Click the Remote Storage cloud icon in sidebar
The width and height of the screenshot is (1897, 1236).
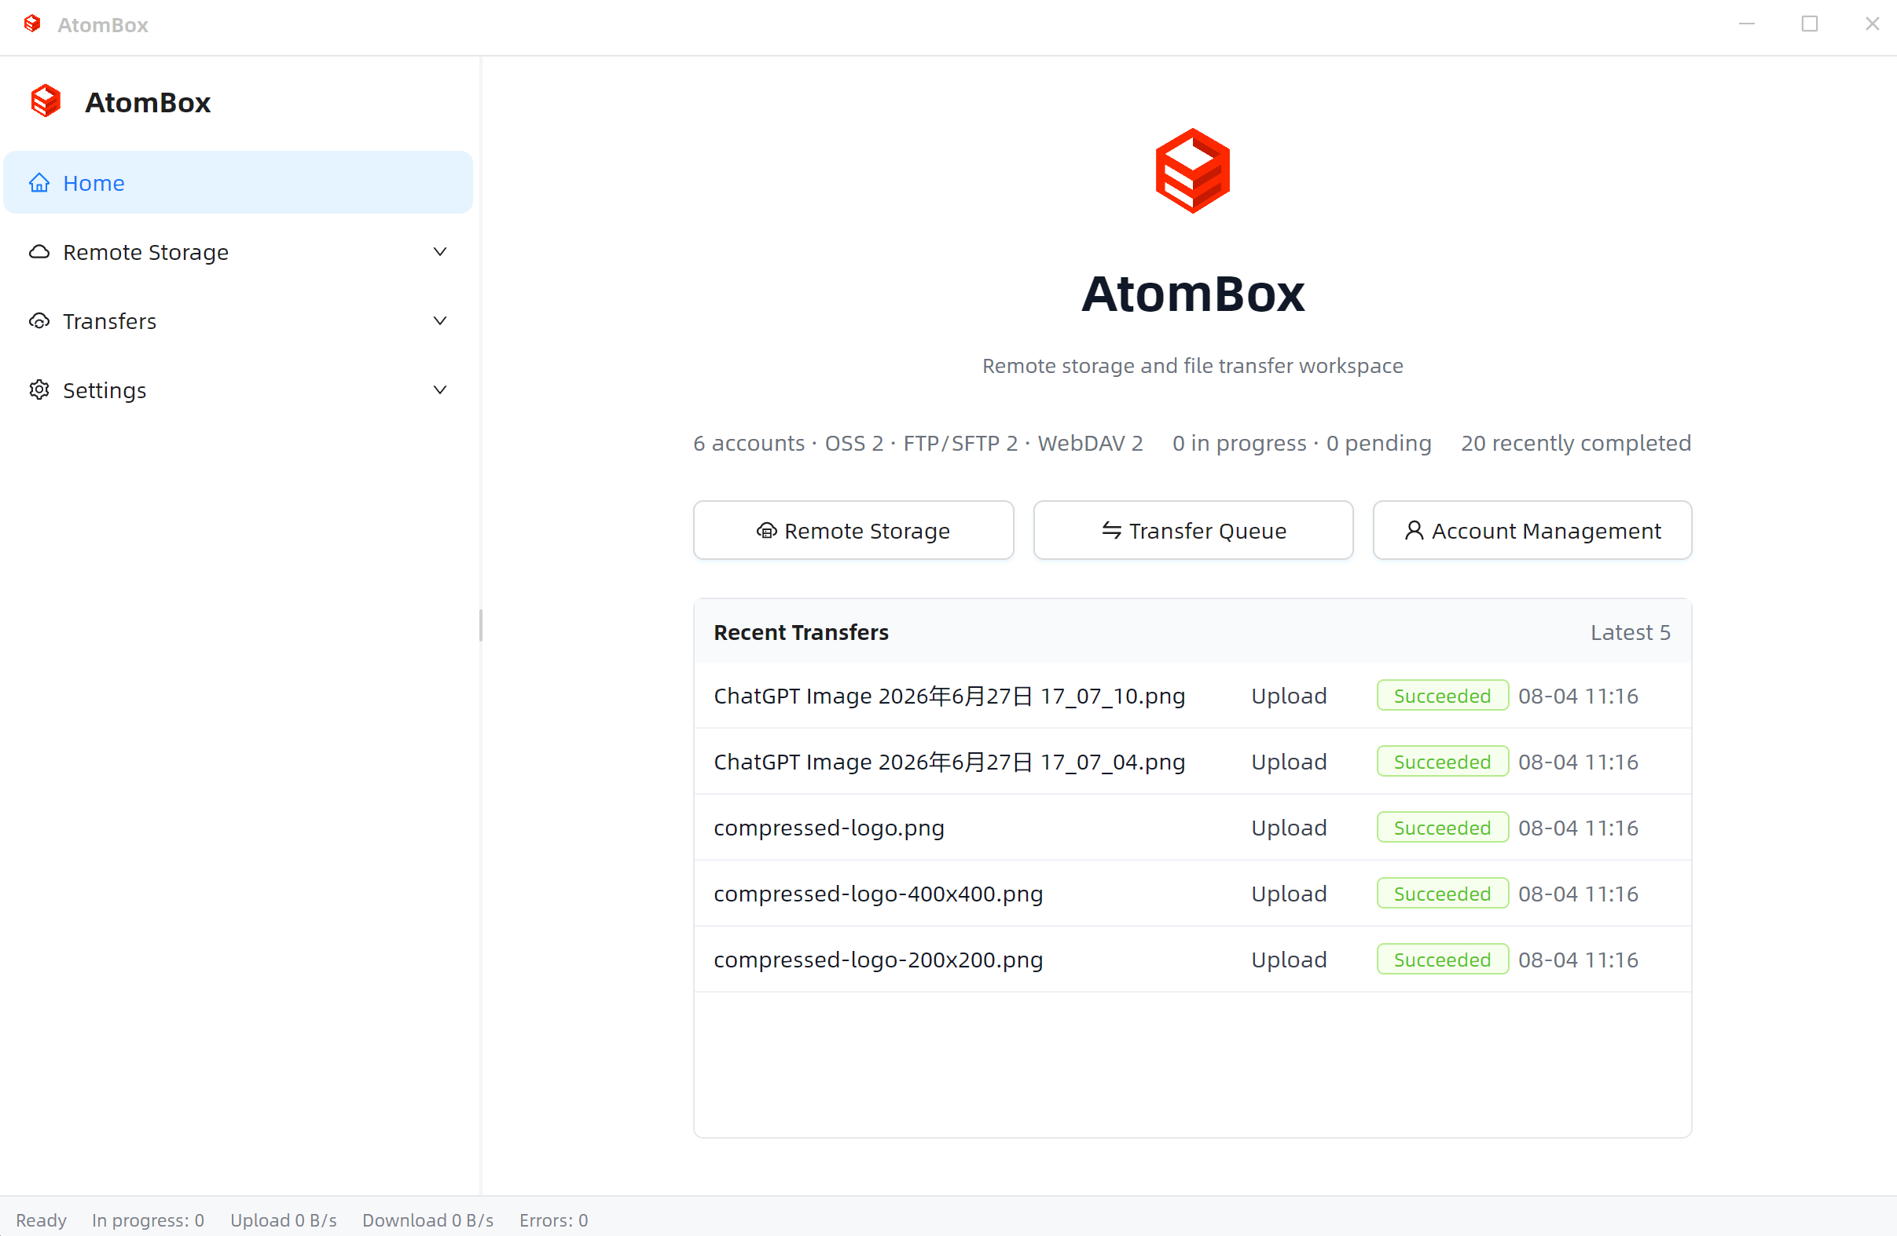pyautogui.click(x=39, y=251)
